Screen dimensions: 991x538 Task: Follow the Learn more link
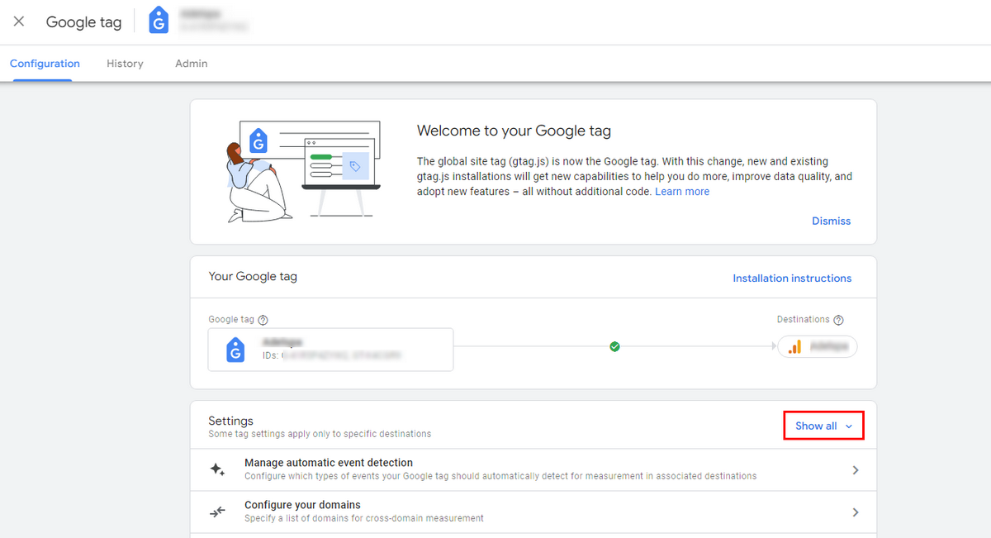click(x=682, y=192)
